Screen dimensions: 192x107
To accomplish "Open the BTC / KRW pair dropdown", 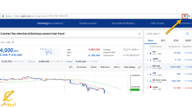I will [13, 43].
